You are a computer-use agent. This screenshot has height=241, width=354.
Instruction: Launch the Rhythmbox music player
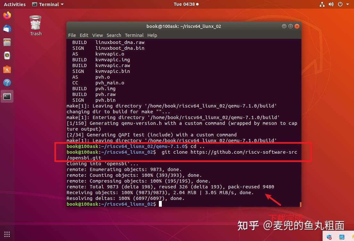pos(7,55)
